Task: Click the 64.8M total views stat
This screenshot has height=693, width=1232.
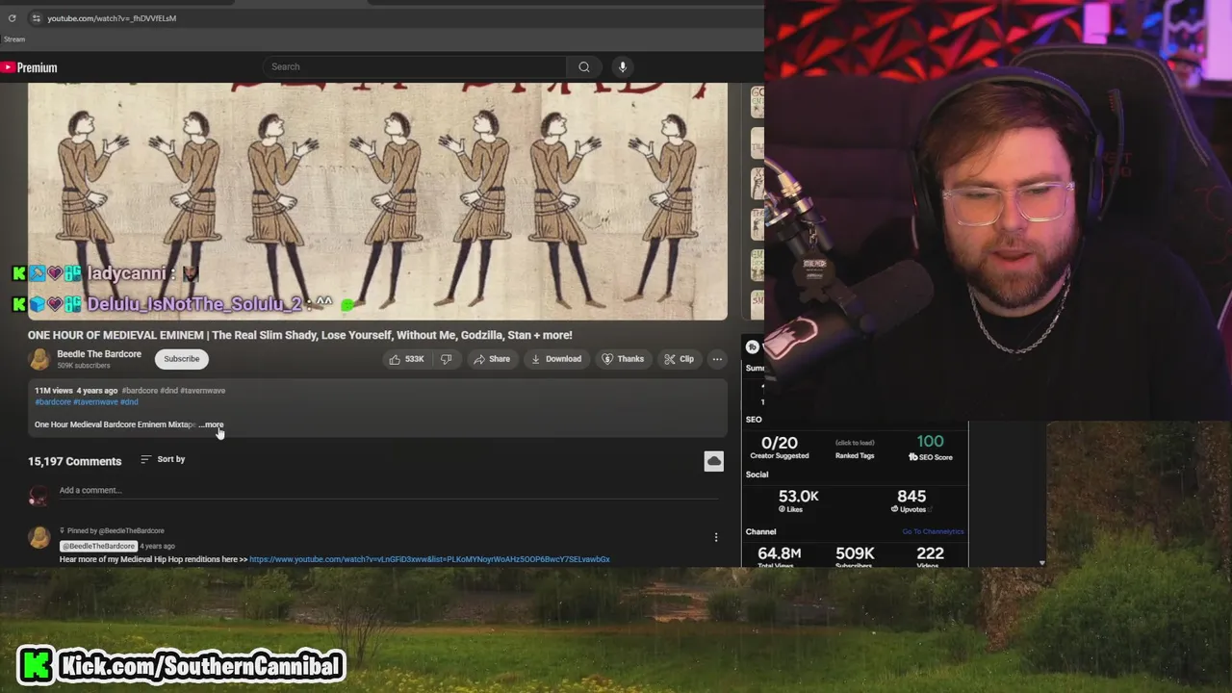Action: 780,556
